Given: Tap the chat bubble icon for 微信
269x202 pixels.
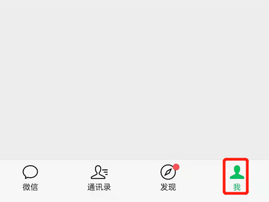Looking at the screenshot, I should click(x=30, y=172).
